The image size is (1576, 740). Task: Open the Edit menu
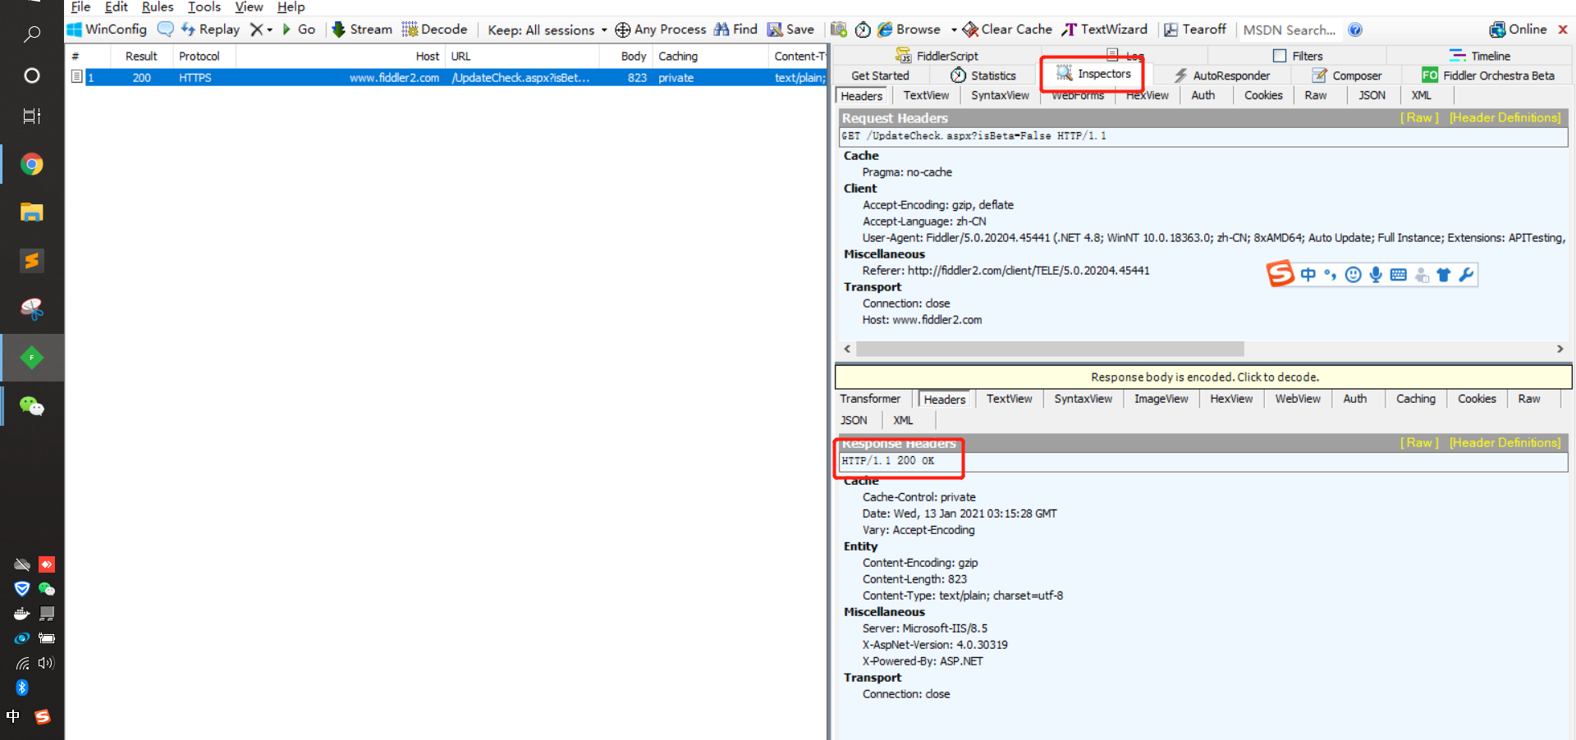pos(116,7)
